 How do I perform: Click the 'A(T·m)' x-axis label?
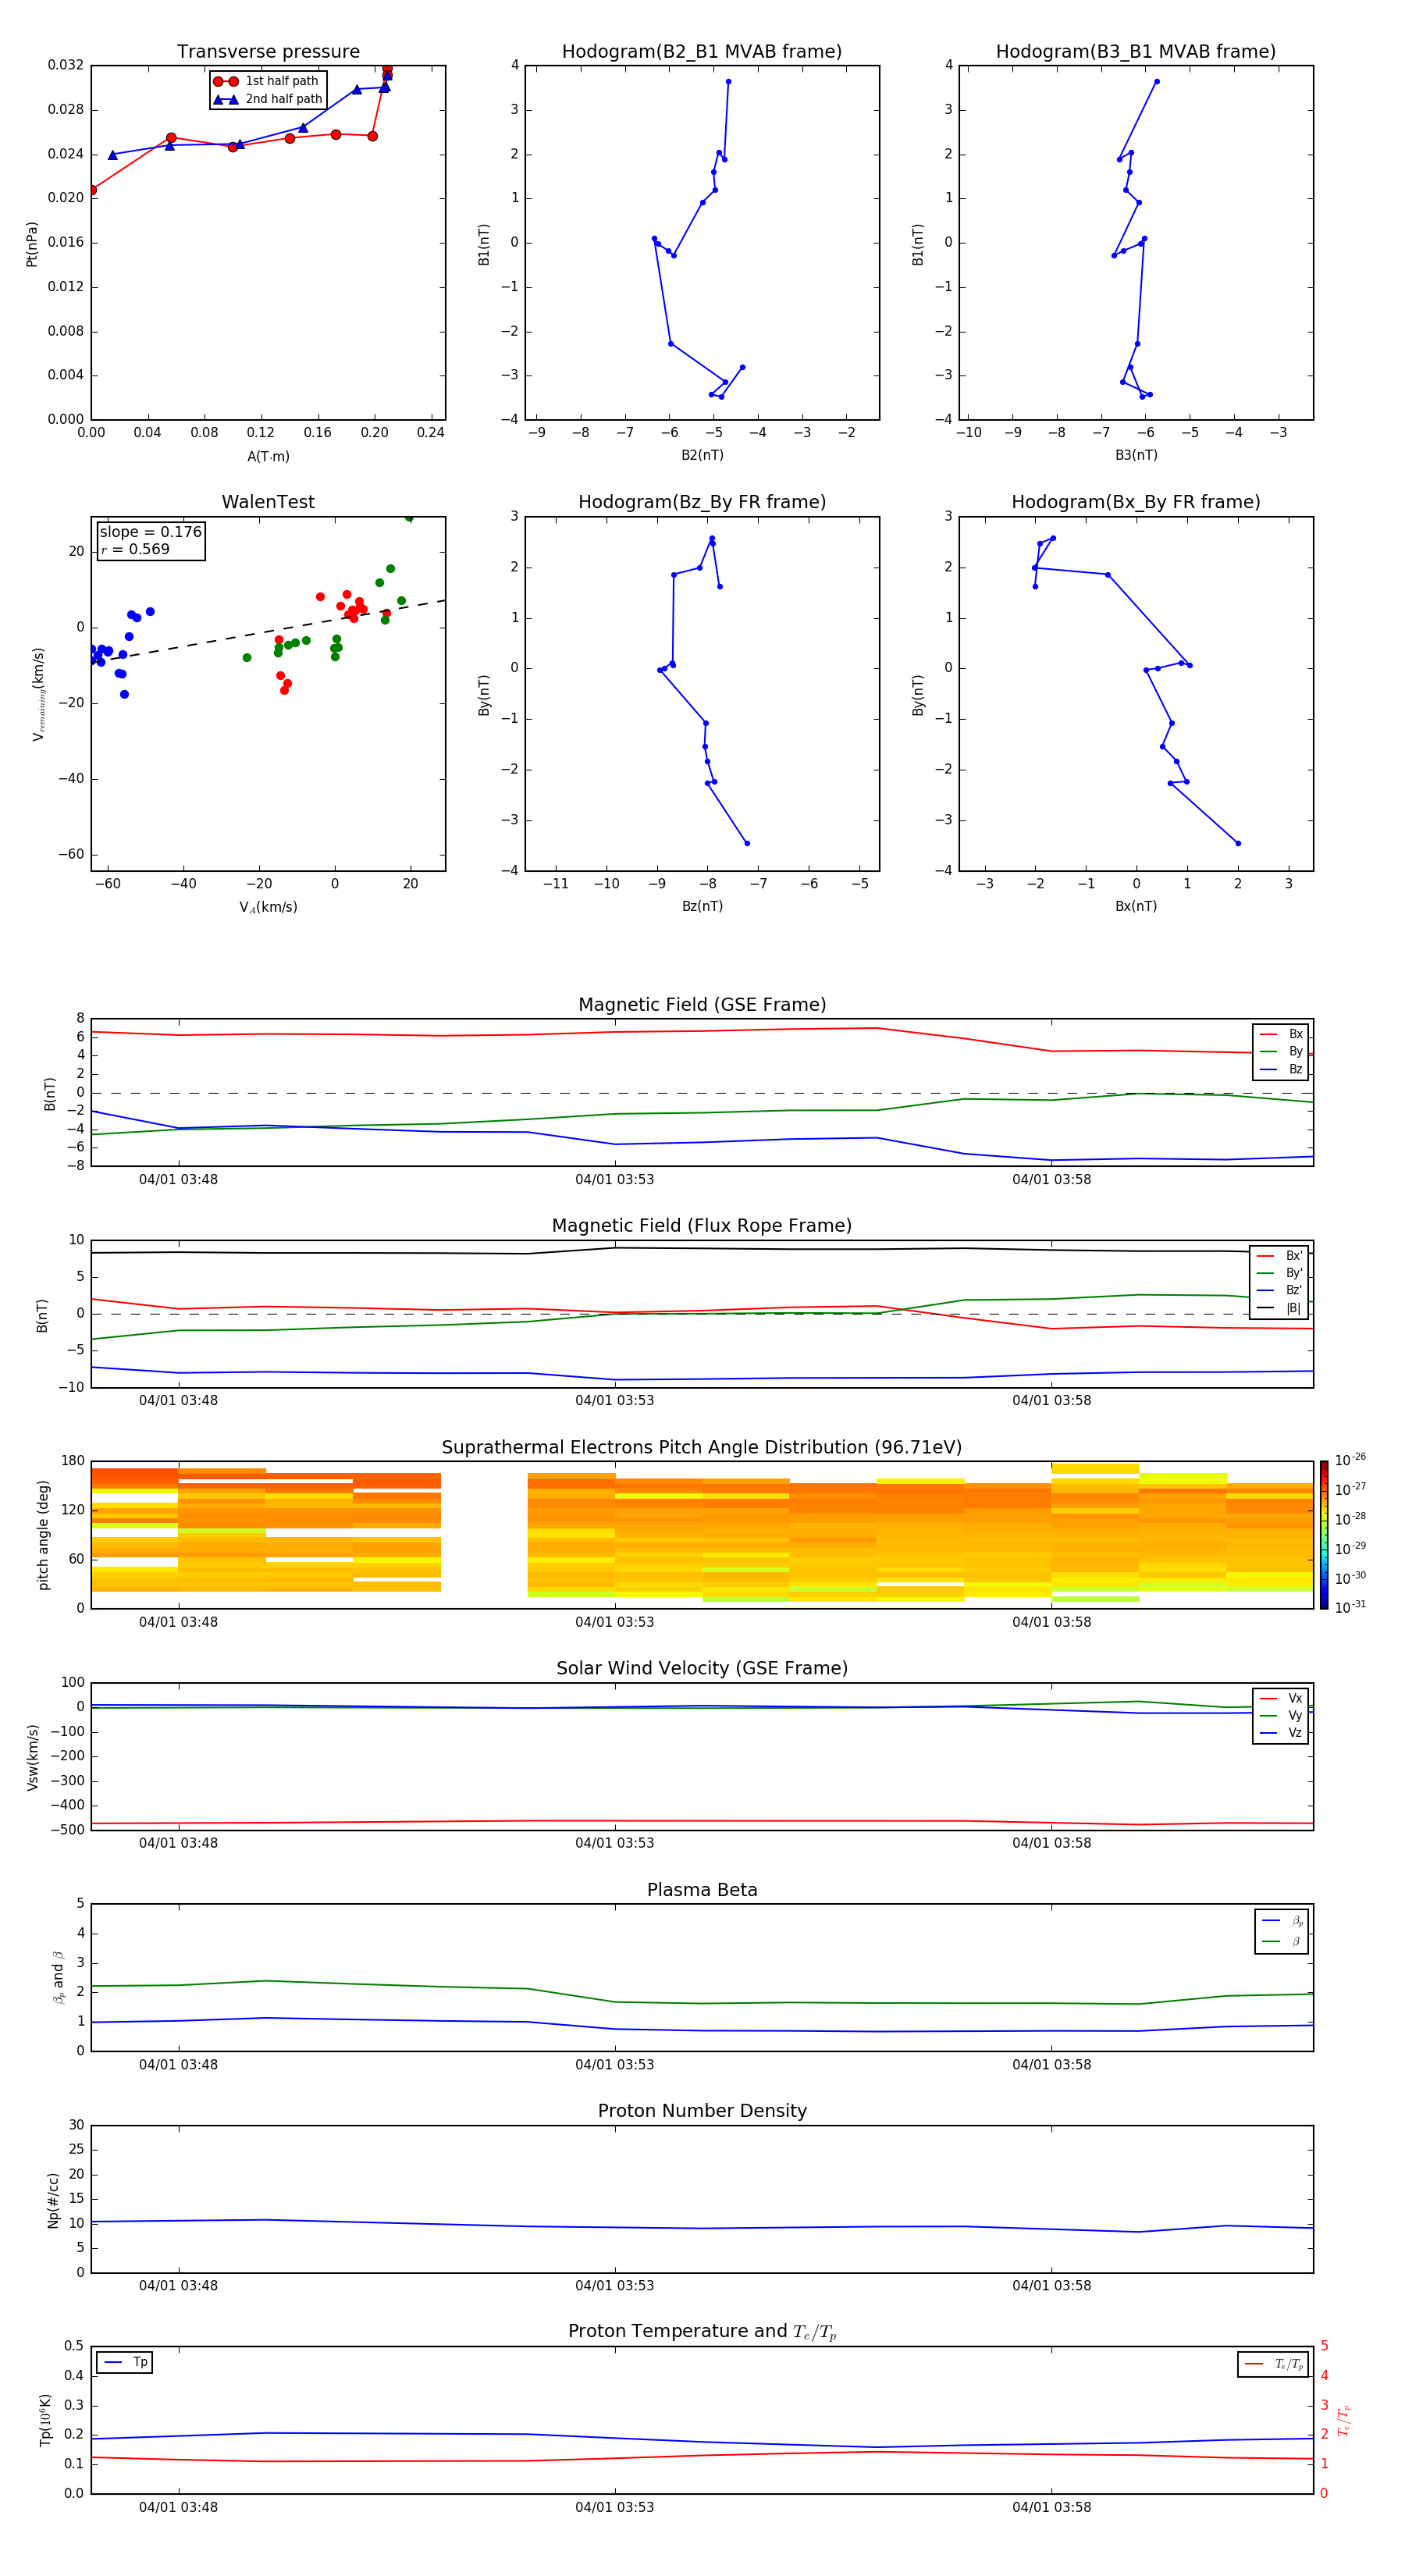268,457
